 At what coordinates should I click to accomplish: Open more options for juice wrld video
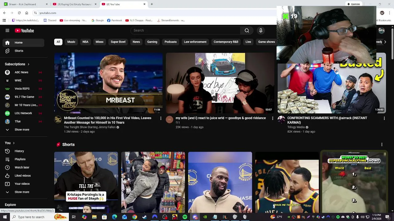[272, 118]
